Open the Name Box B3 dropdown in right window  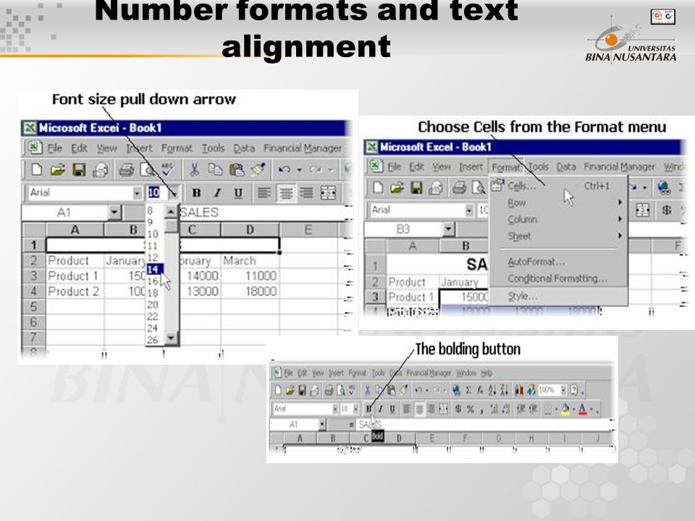449,229
